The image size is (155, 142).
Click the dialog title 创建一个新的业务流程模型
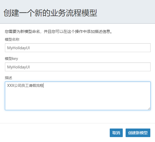50,13
